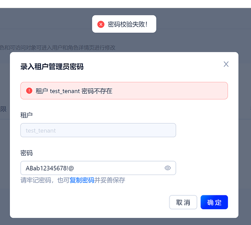Click the 取消 button
251x225 pixels.
pos(183,202)
